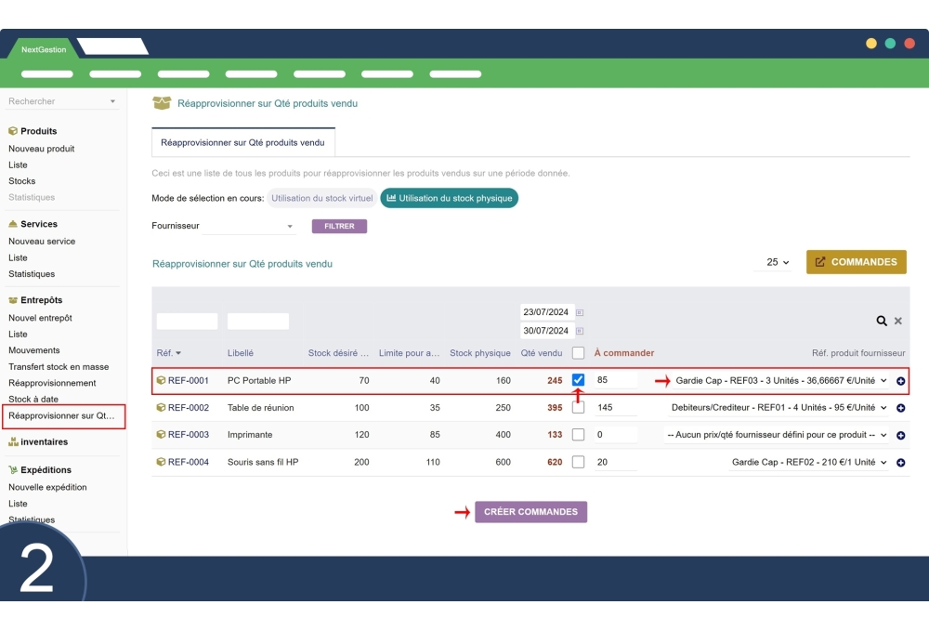Select the Réapprovisionner sur Qté produits vendu tab
The height and width of the screenshot is (631, 929).
point(242,142)
